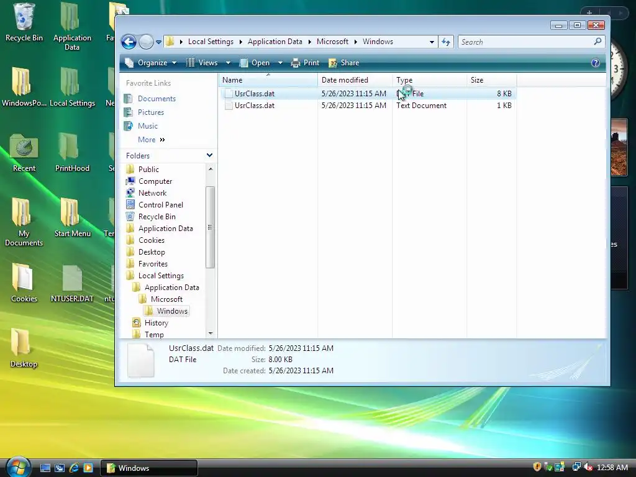Open the Organize menu

pyautogui.click(x=150, y=63)
